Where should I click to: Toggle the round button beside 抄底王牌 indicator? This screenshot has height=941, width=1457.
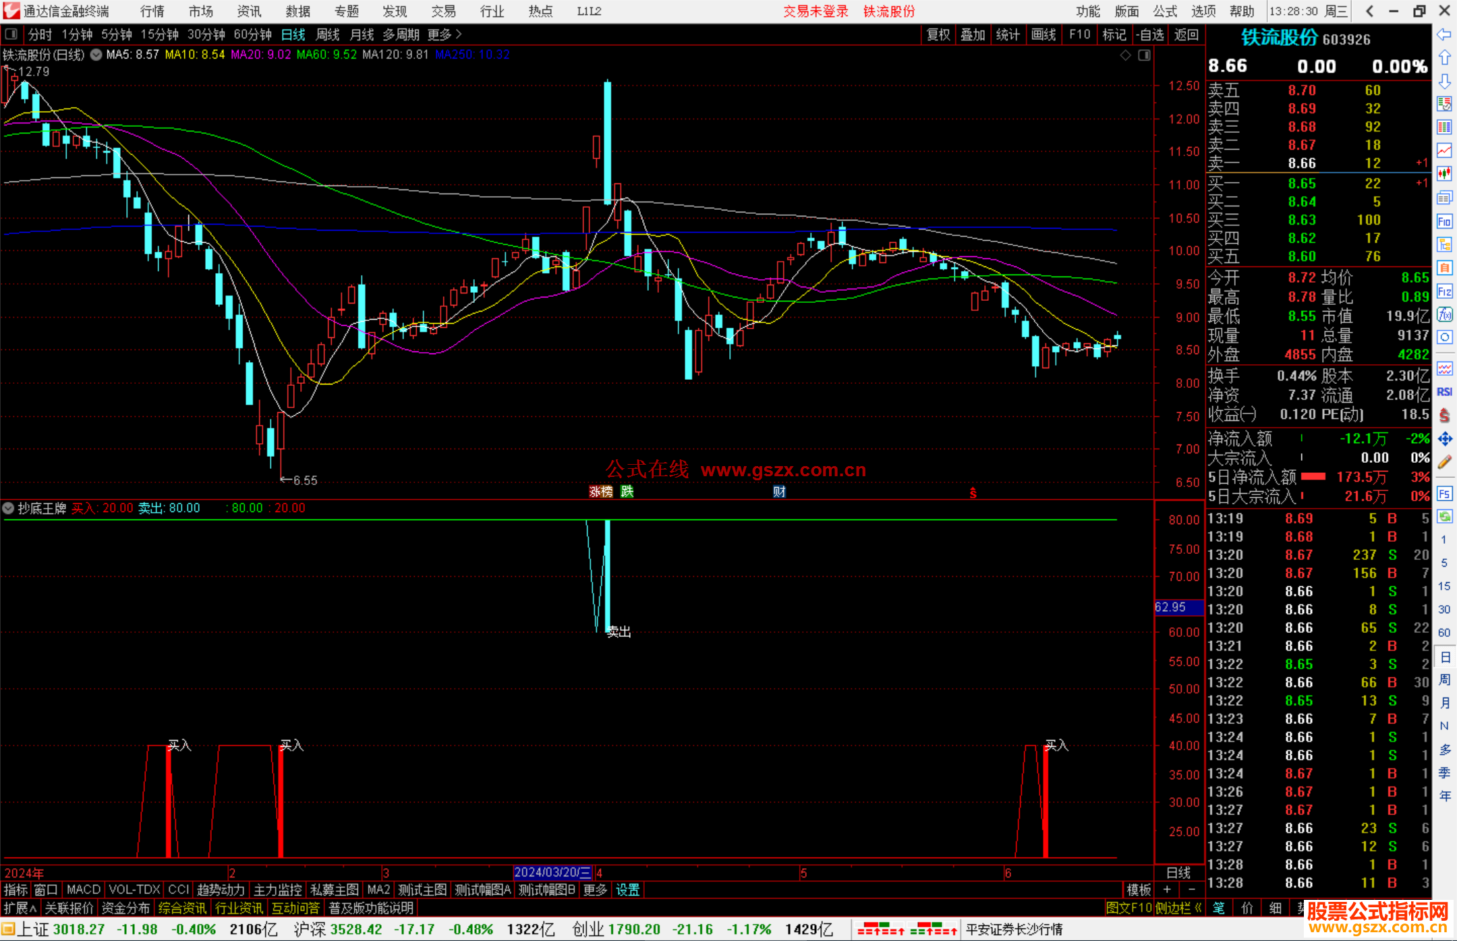pos(9,508)
